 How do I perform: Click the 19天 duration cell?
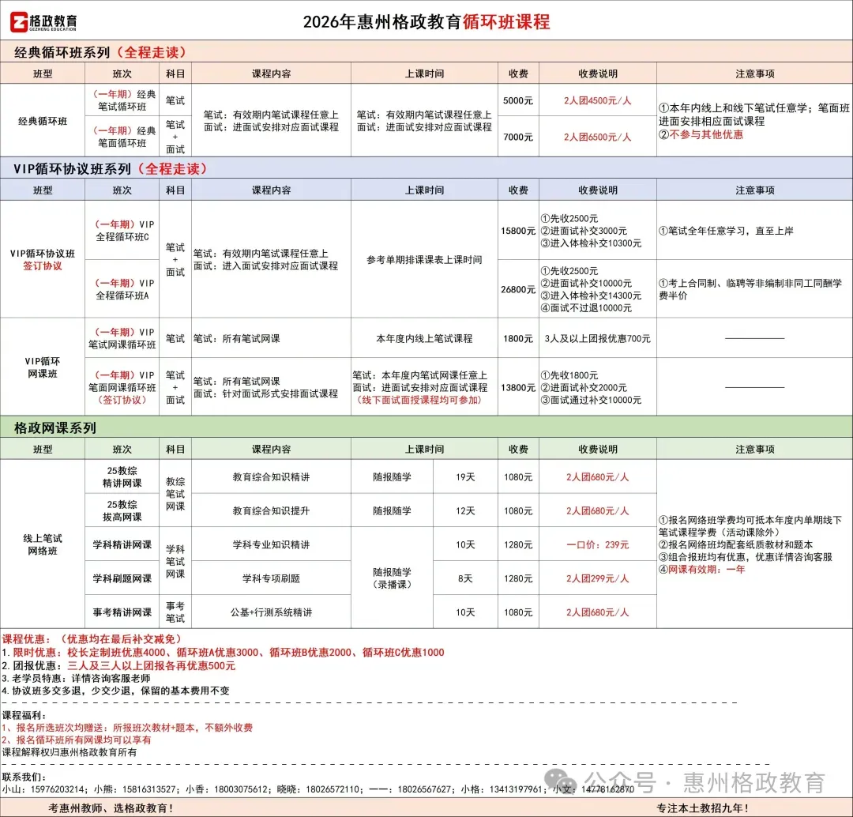pos(465,476)
